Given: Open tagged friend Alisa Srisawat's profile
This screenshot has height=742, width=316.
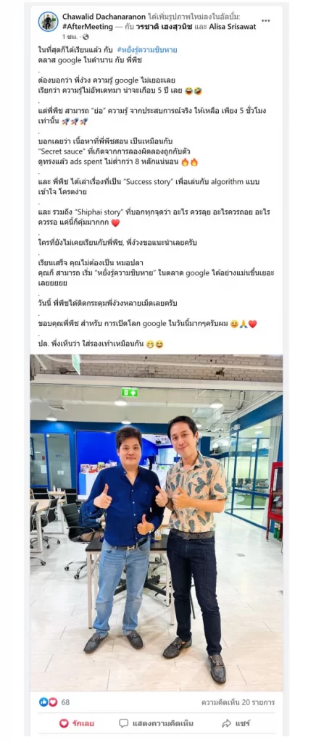Looking at the screenshot, I should point(232,27).
